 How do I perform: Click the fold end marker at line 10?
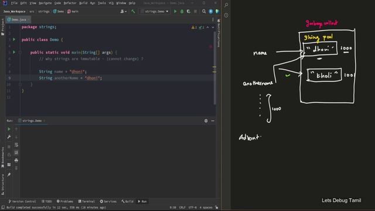pyautogui.click(x=20, y=84)
